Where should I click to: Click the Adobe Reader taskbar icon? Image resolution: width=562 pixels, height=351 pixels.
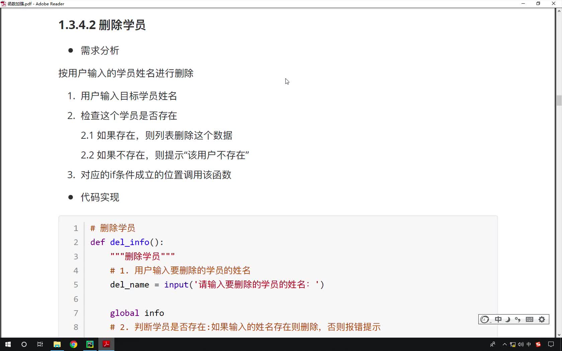pos(106,344)
